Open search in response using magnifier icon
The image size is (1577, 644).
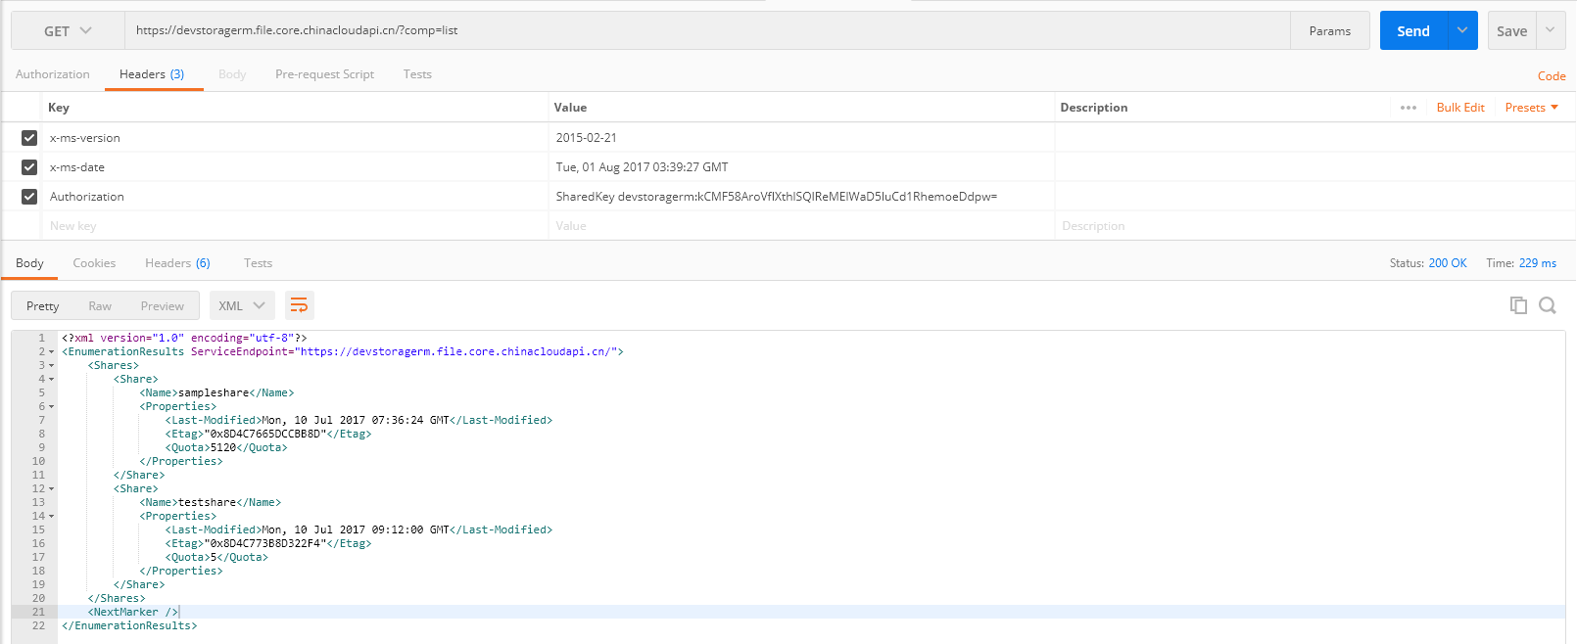[1548, 305]
